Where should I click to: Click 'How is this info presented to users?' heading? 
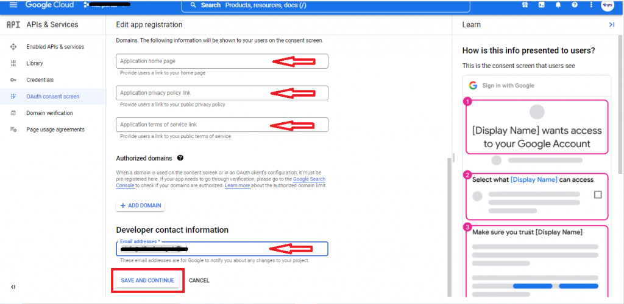coord(529,51)
